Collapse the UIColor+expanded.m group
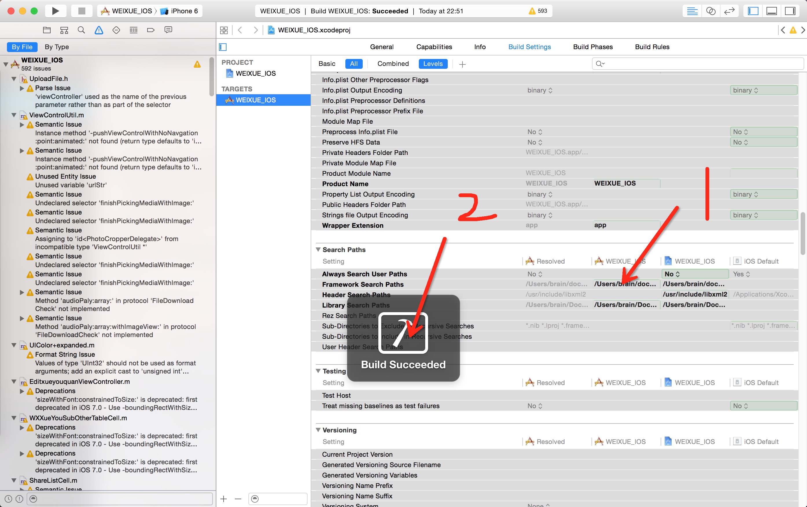807x507 pixels. click(14, 345)
